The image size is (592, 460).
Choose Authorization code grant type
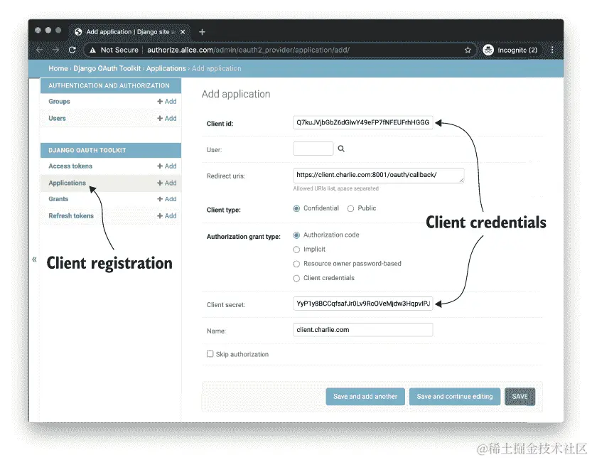tap(296, 235)
